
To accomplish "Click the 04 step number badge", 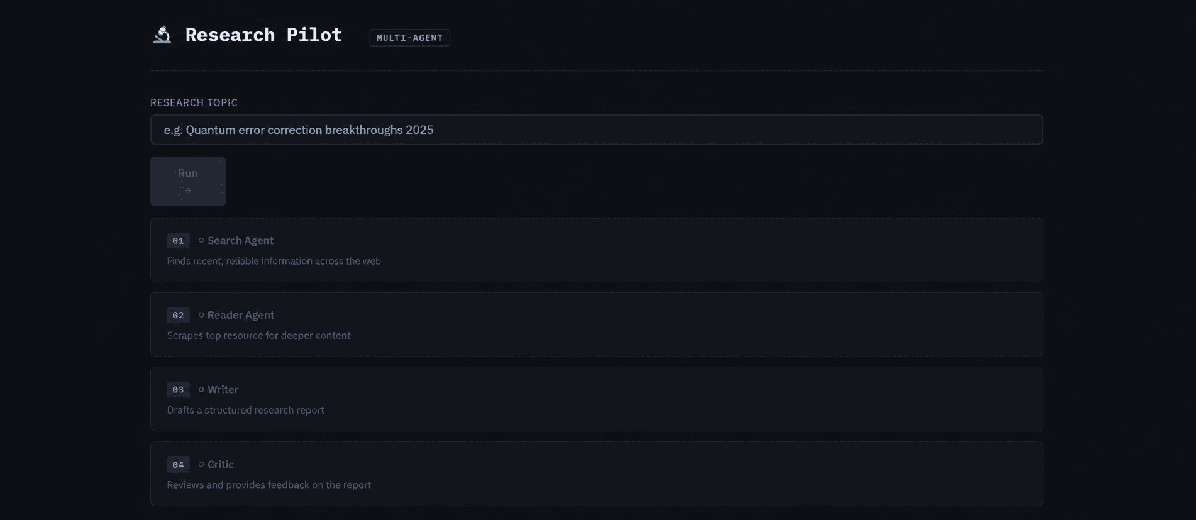I will [x=178, y=465].
